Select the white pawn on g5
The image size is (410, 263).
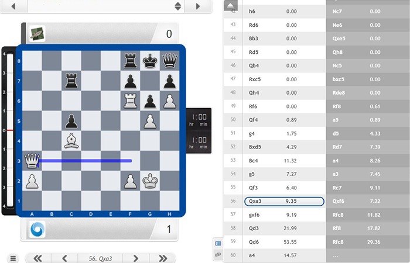150,121
